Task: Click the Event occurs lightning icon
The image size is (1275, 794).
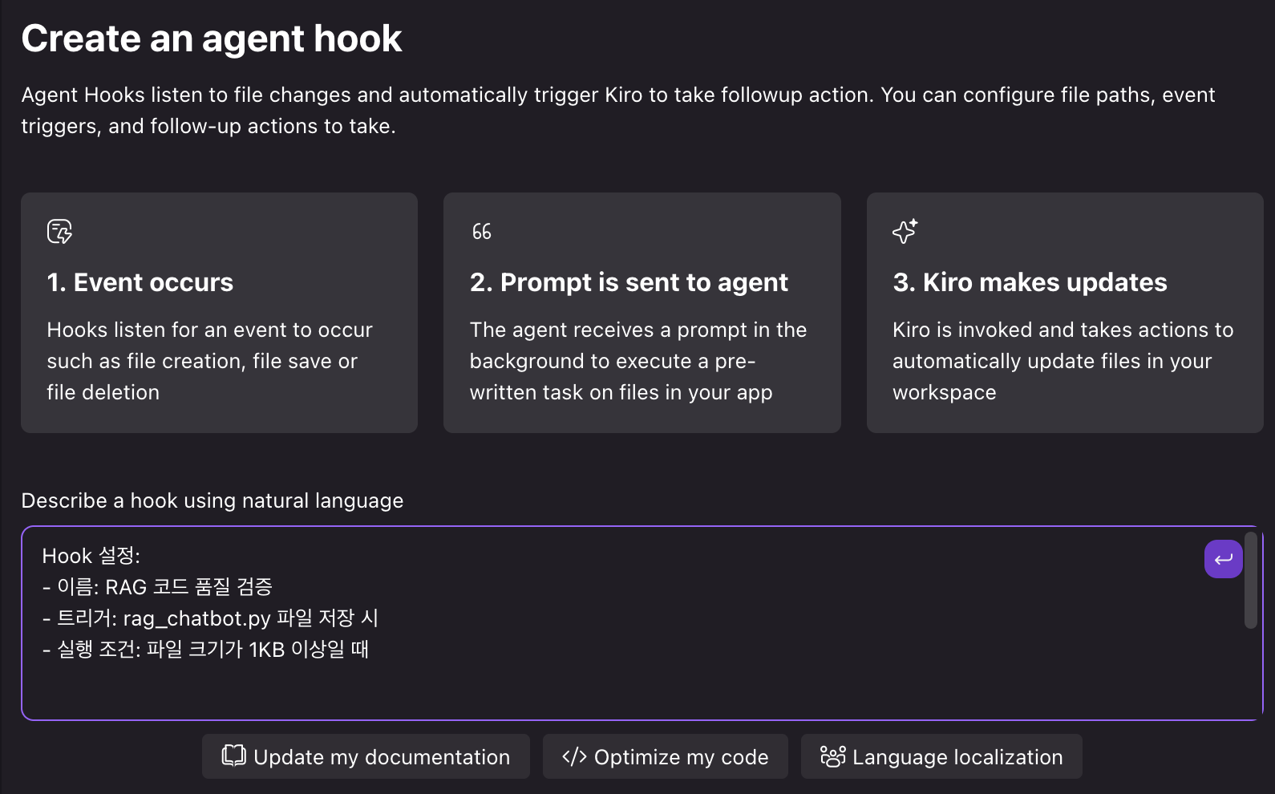Action: [x=59, y=232]
